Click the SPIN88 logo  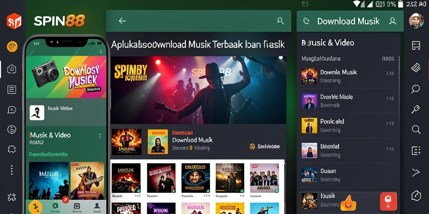[59, 21]
